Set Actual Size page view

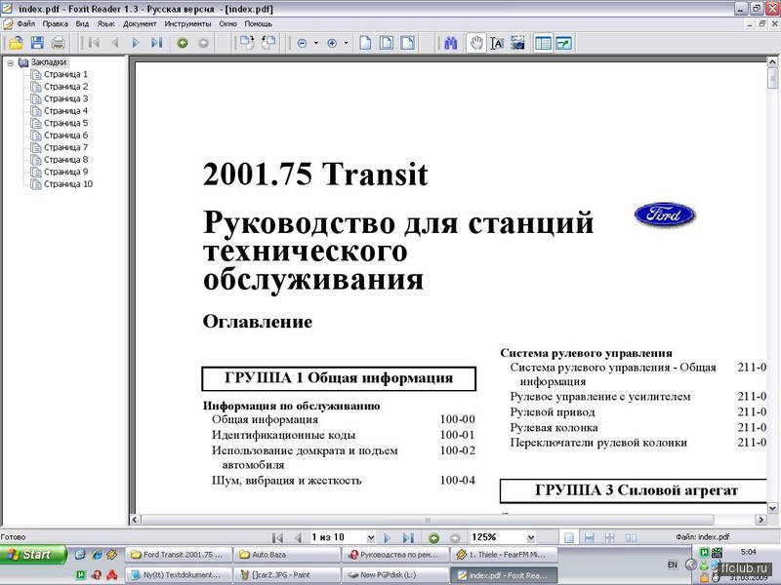365,43
